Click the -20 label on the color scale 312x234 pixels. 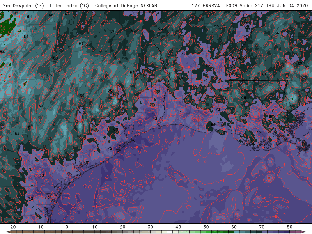coord(11,227)
